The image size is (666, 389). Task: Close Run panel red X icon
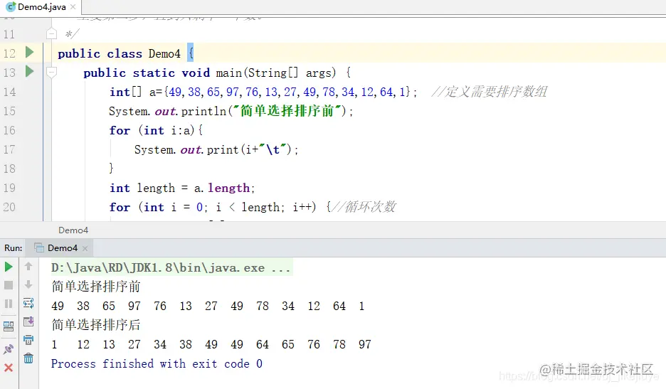[9, 368]
